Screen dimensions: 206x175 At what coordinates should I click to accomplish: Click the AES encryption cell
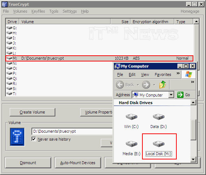[x=136, y=58]
